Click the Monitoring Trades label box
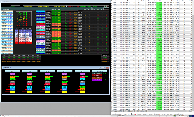194x117 pixels. 29,6
